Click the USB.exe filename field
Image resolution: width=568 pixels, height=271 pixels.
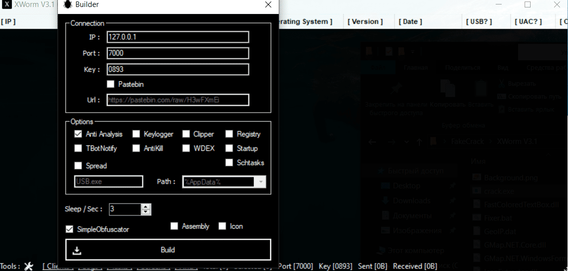(109, 182)
